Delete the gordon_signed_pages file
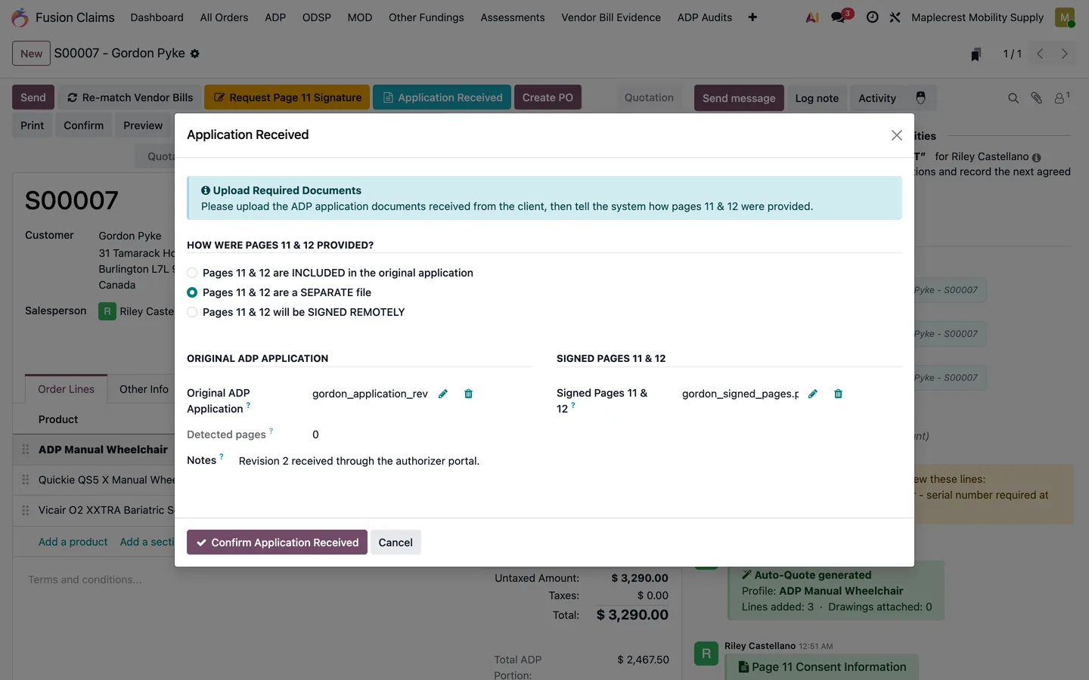 click(x=838, y=394)
